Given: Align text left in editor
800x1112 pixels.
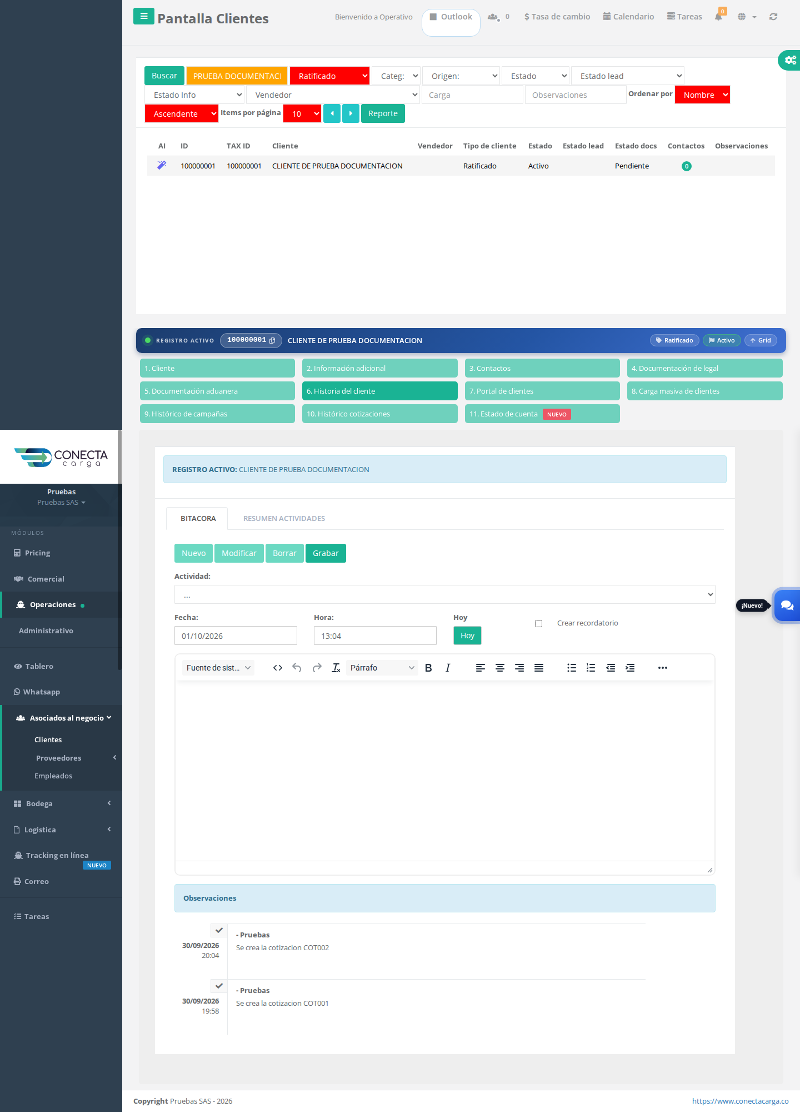Looking at the screenshot, I should [x=481, y=668].
